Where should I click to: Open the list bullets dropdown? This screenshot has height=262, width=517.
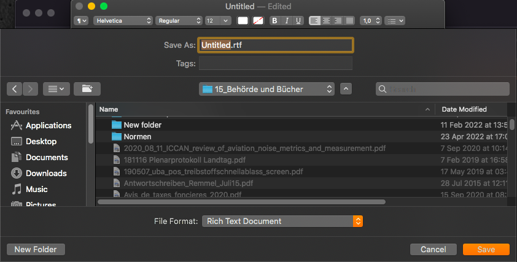coord(395,21)
